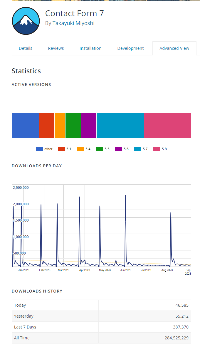Click the green 5.5 legend swatch
The width and height of the screenshot is (200, 350).
pyautogui.click(x=100, y=149)
